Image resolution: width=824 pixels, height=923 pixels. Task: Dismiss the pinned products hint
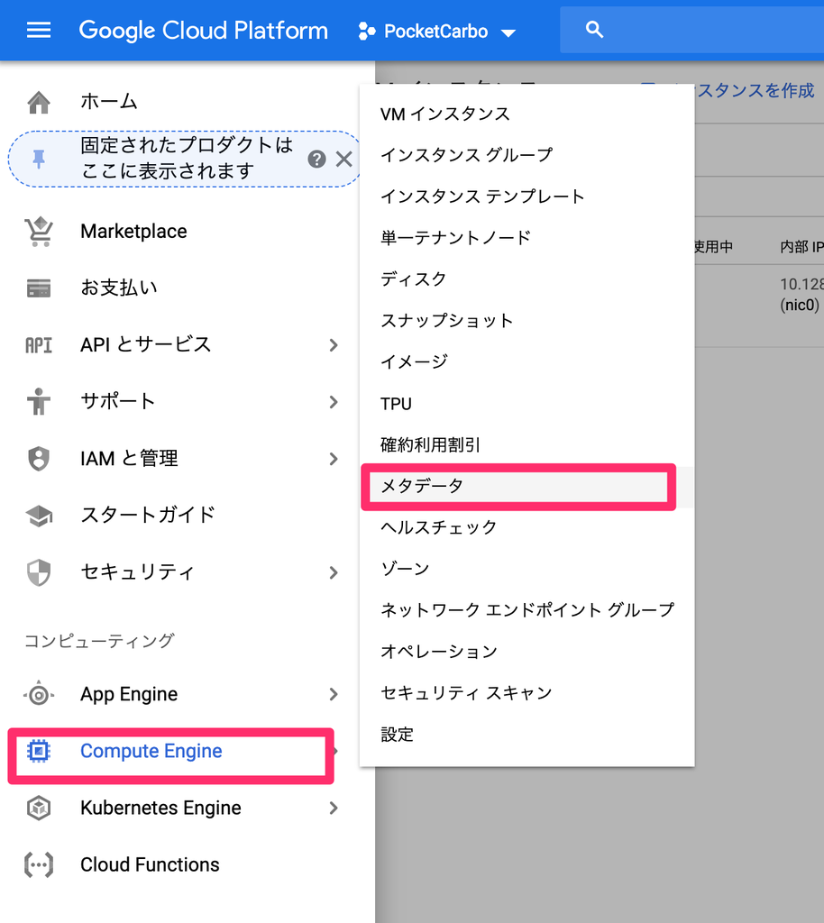[x=343, y=159]
